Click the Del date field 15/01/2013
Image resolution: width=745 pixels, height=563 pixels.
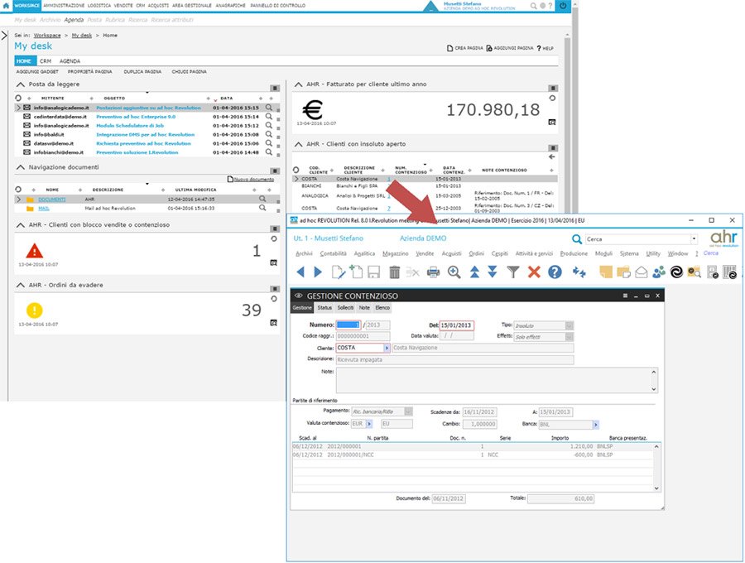point(457,326)
